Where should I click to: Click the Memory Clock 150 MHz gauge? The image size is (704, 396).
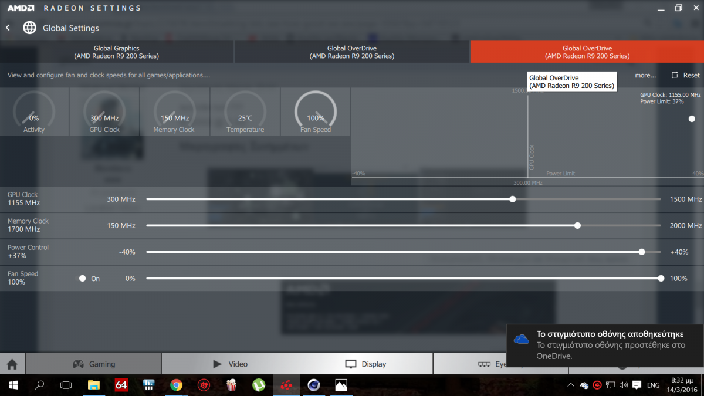click(175, 112)
